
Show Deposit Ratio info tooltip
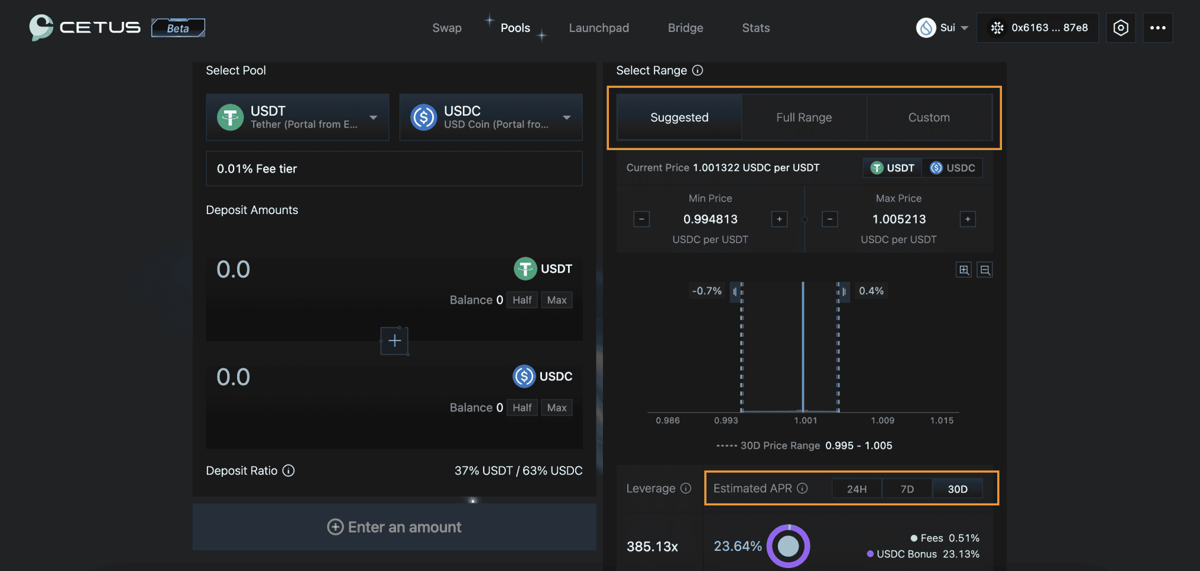click(x=289, y=471)
